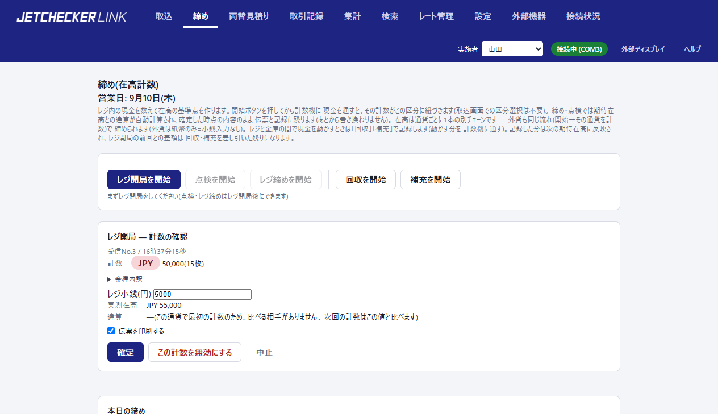Click the まずレジ開局をしてください hint text
This screenshot has width=718, height=414.
click(198, 196)
